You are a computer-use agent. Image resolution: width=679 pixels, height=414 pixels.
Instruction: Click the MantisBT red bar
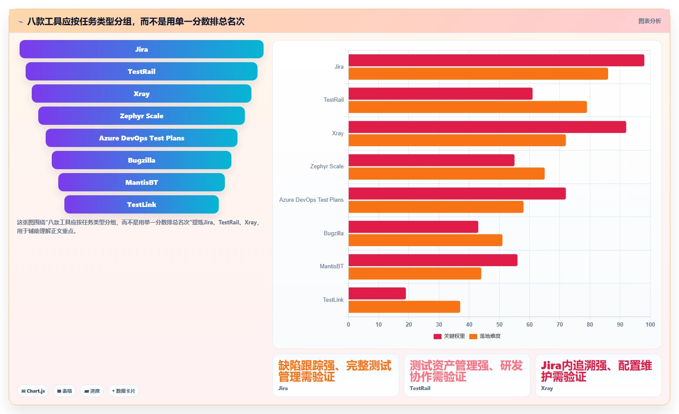tap(433, 260)
